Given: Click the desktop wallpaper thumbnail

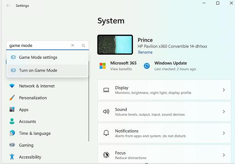Looking at the screenshot, I should click(x=115, y=45).
